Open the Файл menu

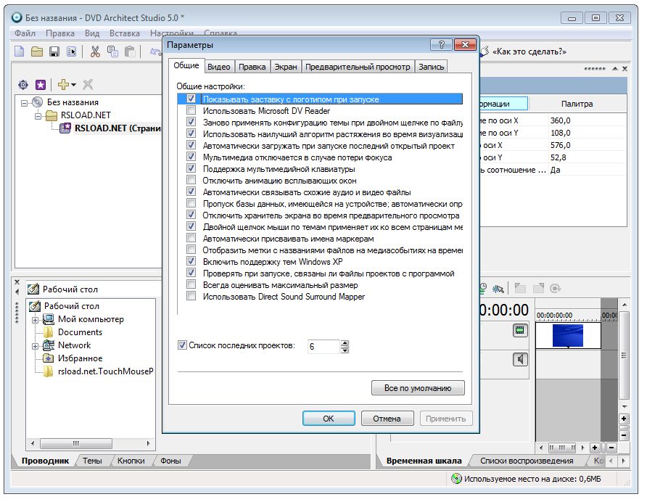[x=25, y=33]
